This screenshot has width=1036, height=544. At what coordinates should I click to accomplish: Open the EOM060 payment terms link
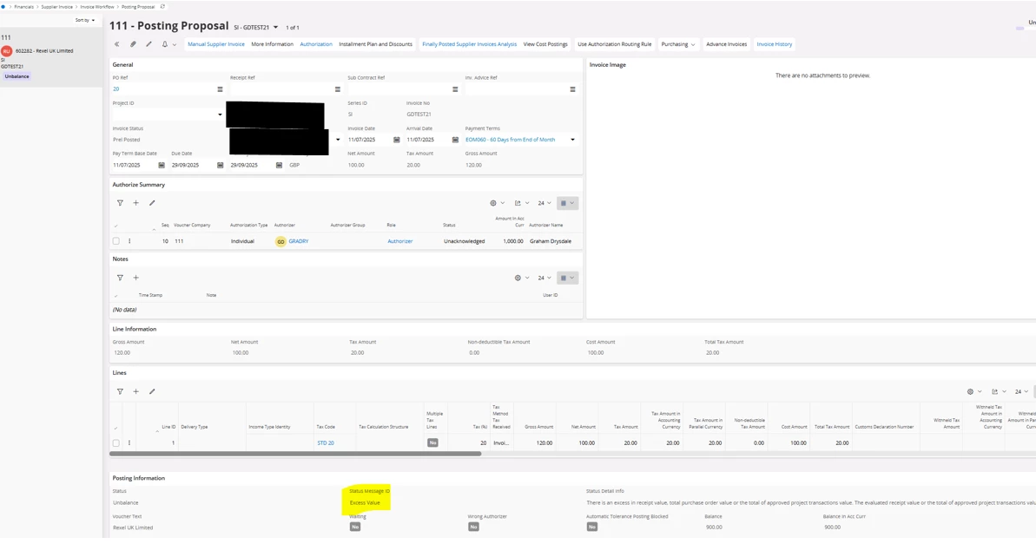(510, 140)
